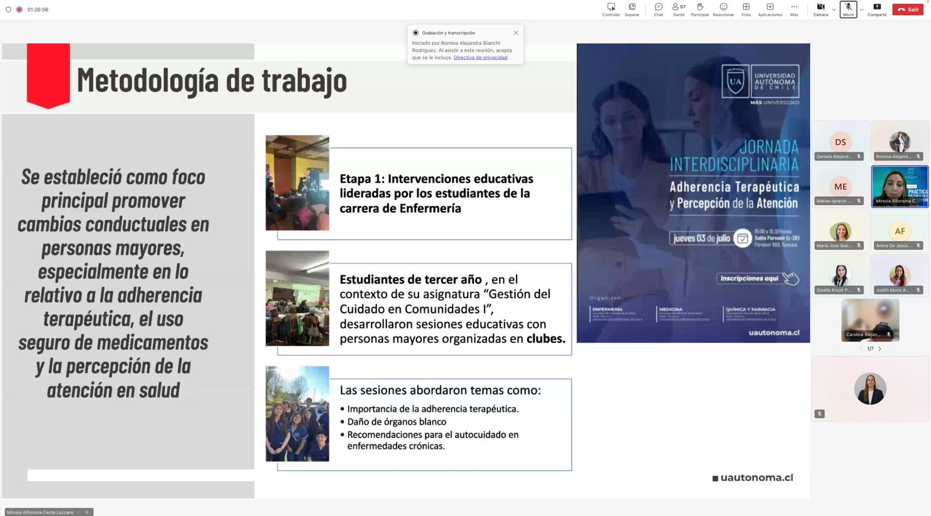Go to next participants page
The image size is (931, 516).
coord(880,349)
